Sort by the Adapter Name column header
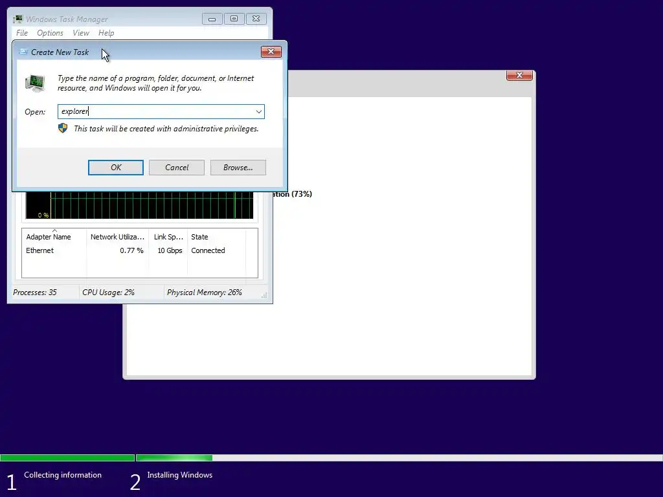The height and width of the screenshot is (497, 663). pos(54,237)
